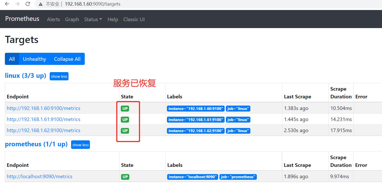Open http://localhost:9090/metrics endpoint
The height and width of the screenshot is (188, 382).
click(x=39, y=176)
